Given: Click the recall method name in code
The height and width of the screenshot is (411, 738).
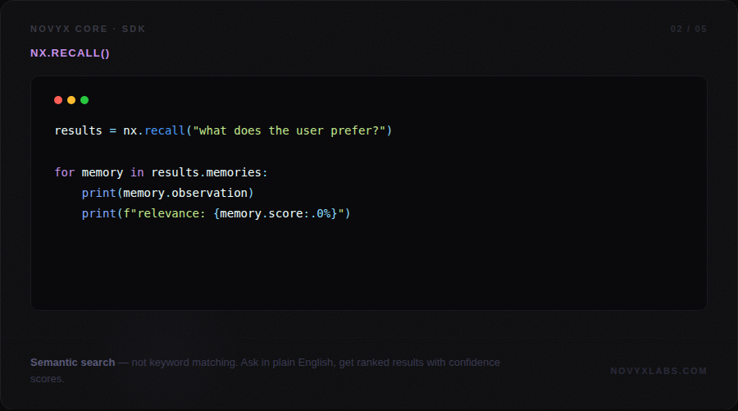Looking at the screenshot, I should click(x=164, y=130).
